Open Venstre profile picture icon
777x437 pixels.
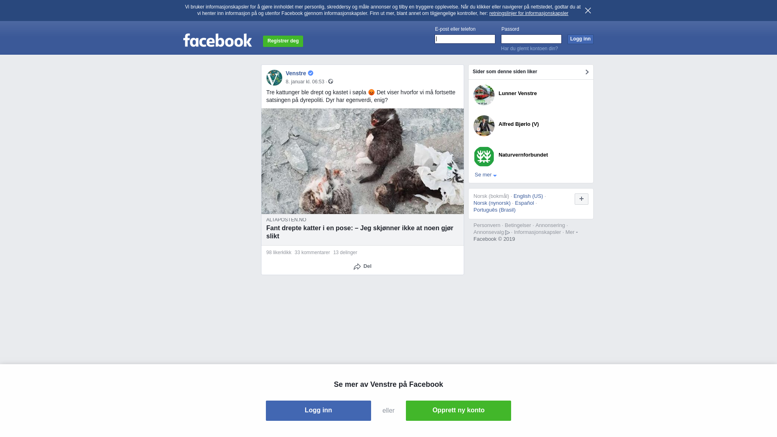click(x=274, y=78)
